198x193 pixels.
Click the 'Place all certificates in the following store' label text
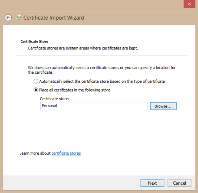pos(74,90)
